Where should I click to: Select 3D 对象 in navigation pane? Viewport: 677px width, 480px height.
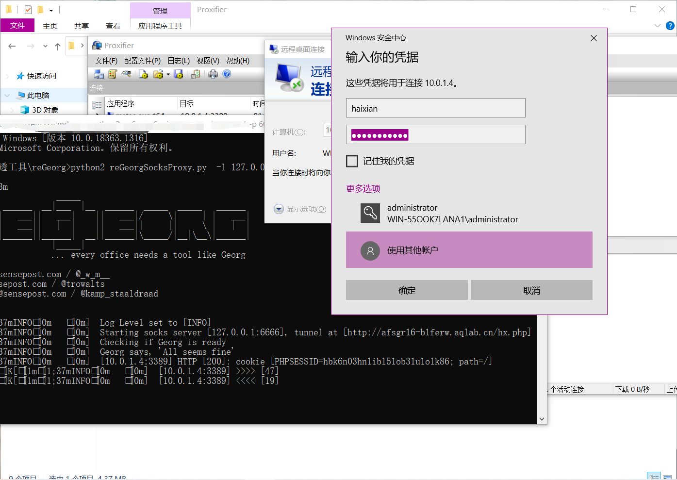[x=45, y=110]
